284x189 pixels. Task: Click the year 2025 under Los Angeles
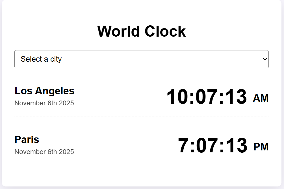(66, 103)
